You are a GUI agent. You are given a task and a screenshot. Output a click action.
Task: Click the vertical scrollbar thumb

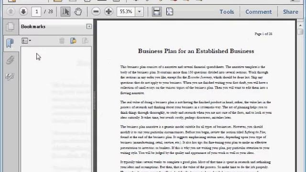point(301,32)
